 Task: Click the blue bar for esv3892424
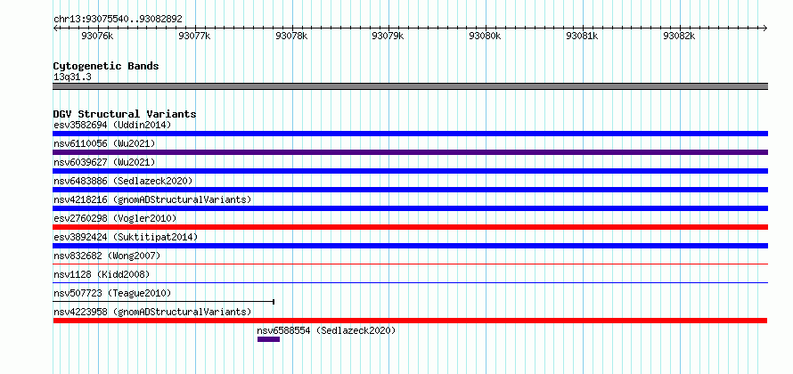tap(410, 246)
